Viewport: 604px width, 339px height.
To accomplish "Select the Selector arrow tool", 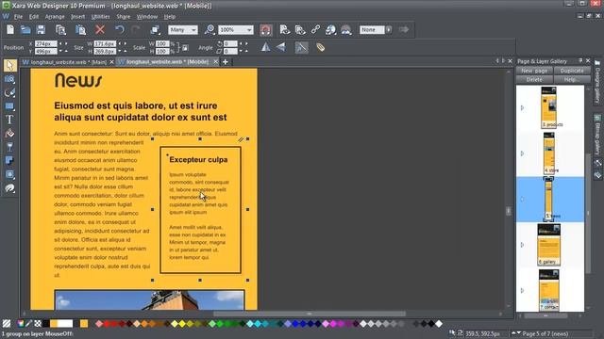I will click(10, 65).
